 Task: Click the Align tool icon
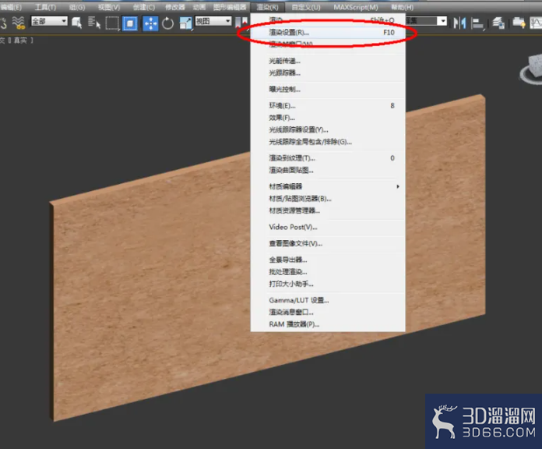click(x=477, y=23)
